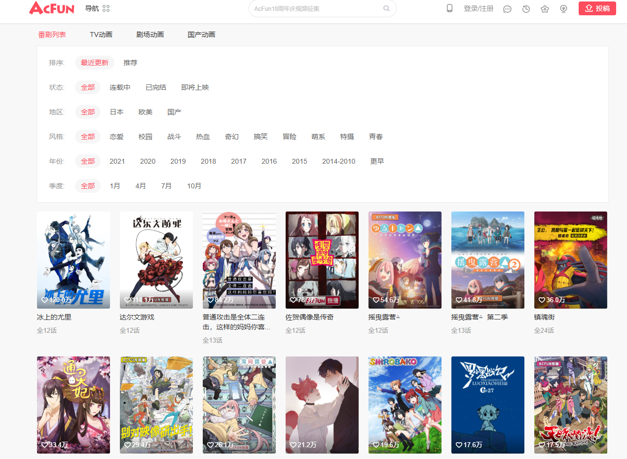
Task: Open favorites star icon in header
Action: pos(545,9)
